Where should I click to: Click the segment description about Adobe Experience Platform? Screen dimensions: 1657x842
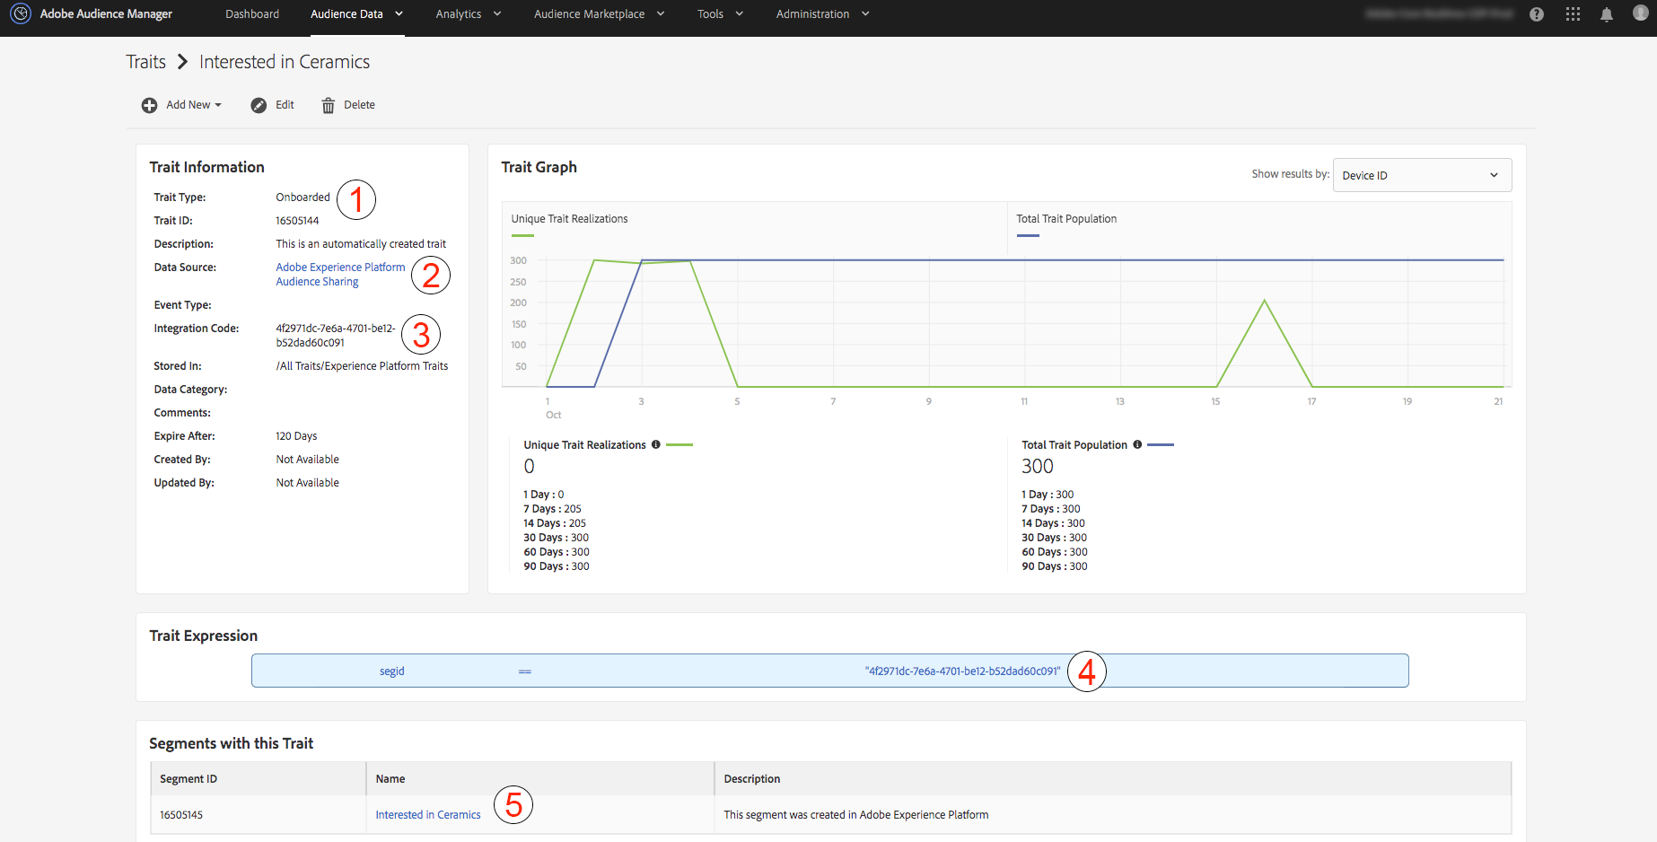(856, 815)
